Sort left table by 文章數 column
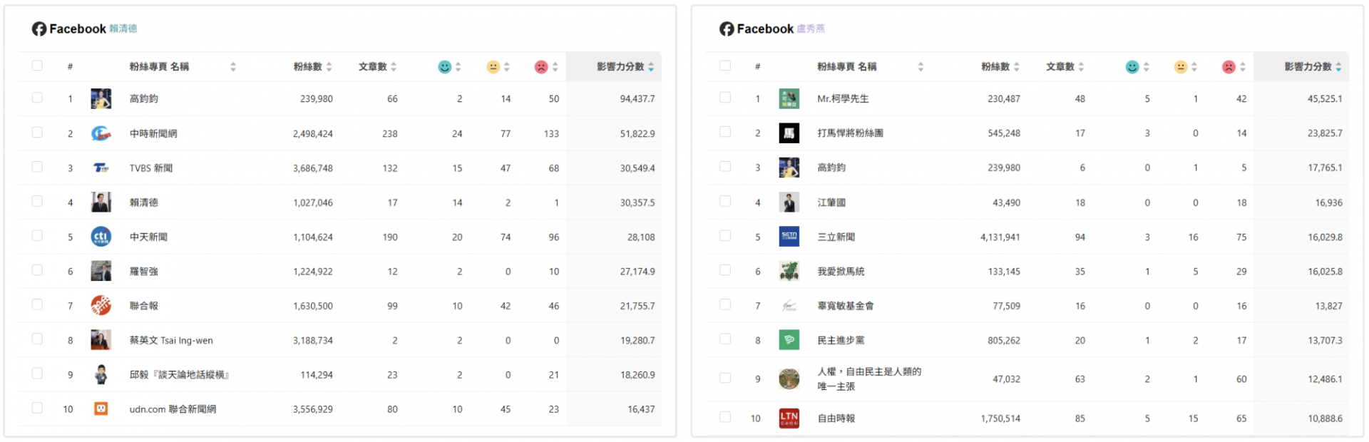The width and height of the screenshot is (1369, 442). pyautogui.click(x=377, y=66)
